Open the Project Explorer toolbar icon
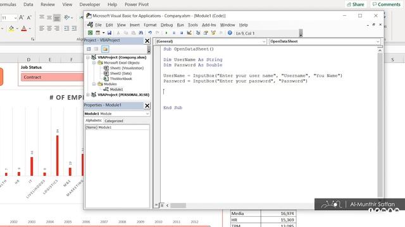Viewport: 405px width, 227px height. click(198, 33)
